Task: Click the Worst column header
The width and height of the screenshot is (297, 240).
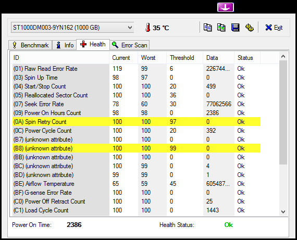Action: click(x=152, y=58)
